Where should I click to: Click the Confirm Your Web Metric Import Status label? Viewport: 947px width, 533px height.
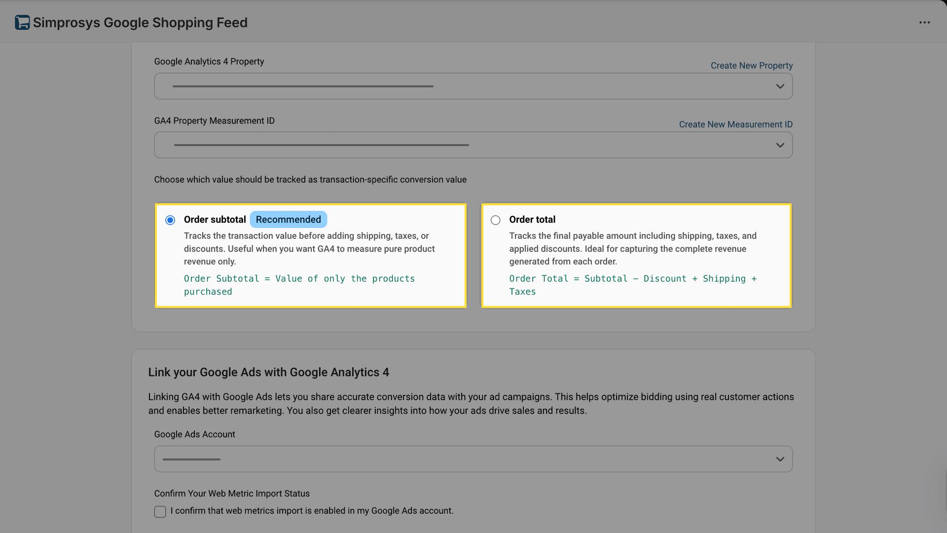click(232, 493)
